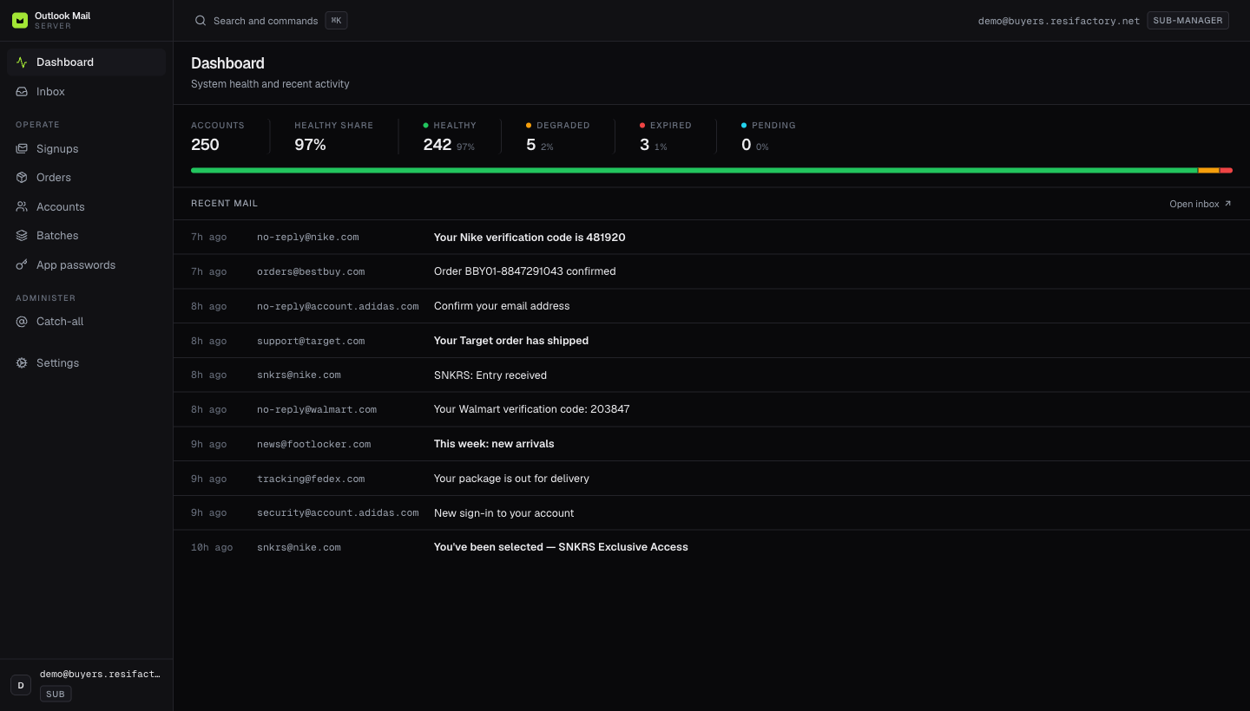The height and width of the screenshot is (711, 1250).
Task: Click the Signups icon in sidebar
Action: click(22, 149)
